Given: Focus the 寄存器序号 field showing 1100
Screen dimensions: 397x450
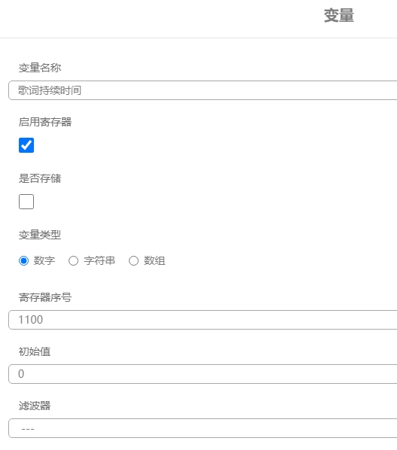Looking at the screenshot, I should pos(203,320).
